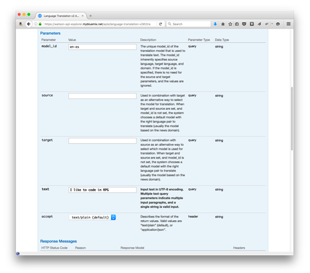
Task: Reload the page with the refresh icon
Action: point(160,24)
